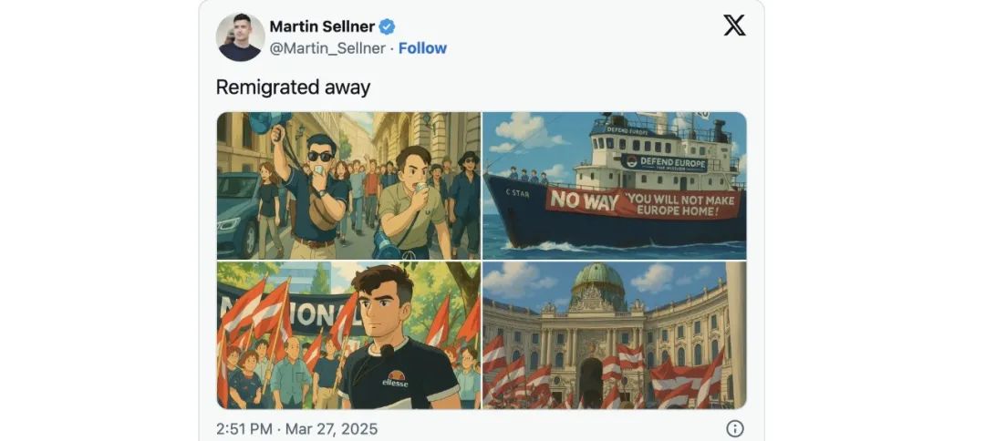Select the Remigrated away tweet text
The image size is (985, 441).
[293, 87]
